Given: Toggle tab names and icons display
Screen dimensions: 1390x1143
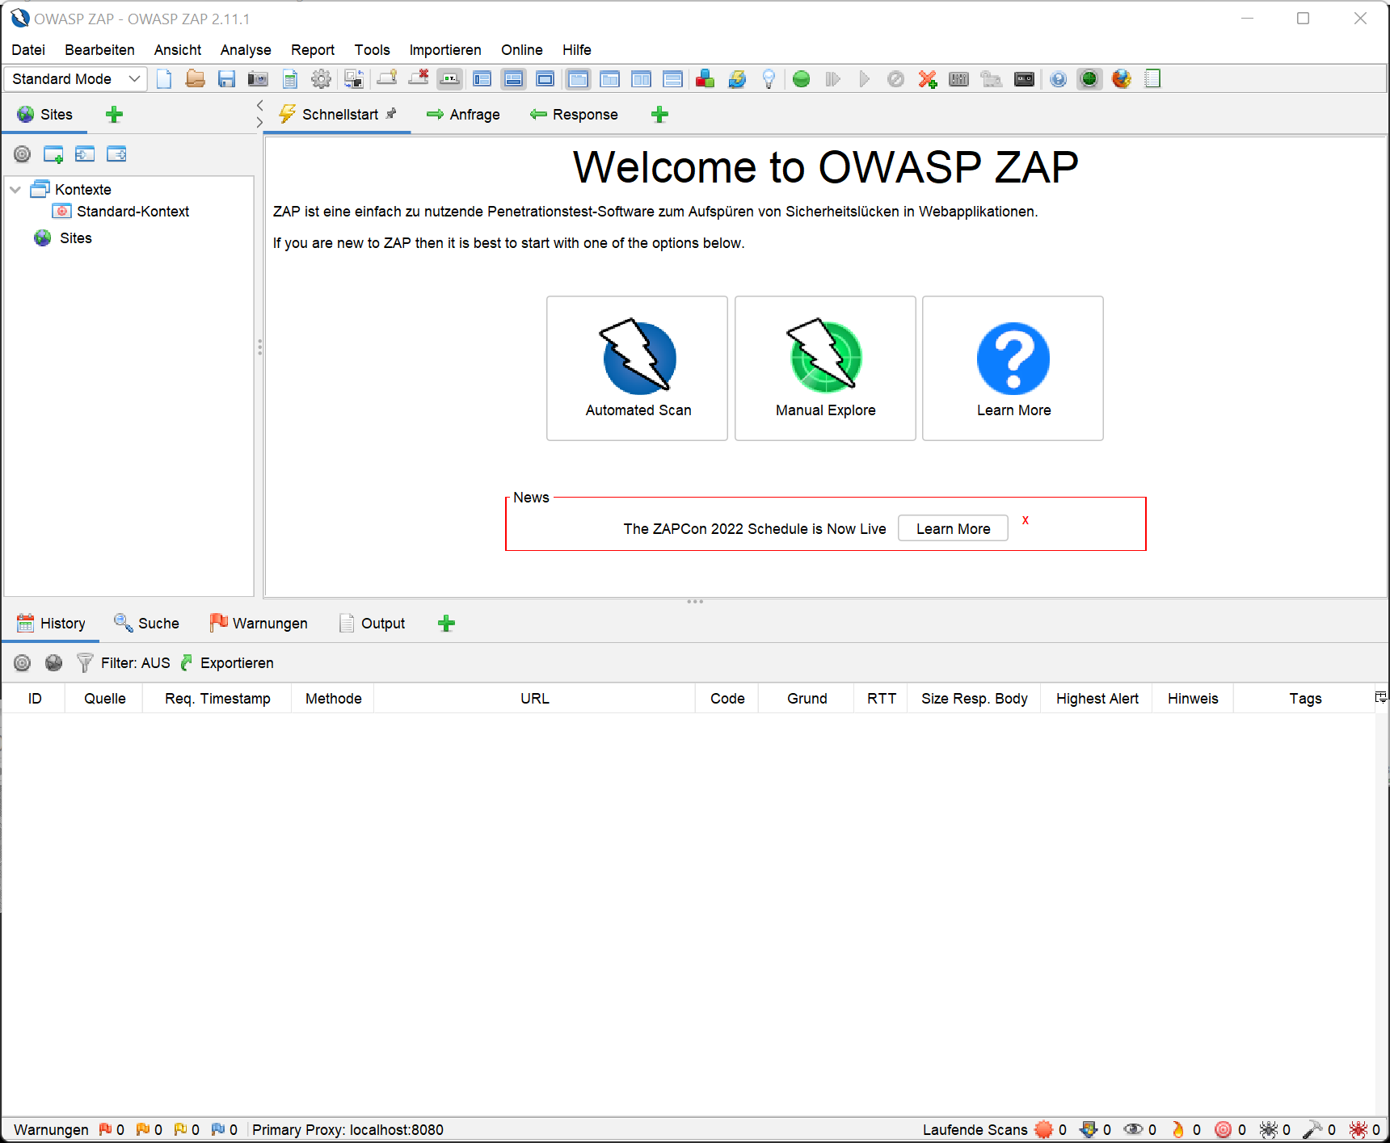Looking at the screenshot, I should [450, 79].
